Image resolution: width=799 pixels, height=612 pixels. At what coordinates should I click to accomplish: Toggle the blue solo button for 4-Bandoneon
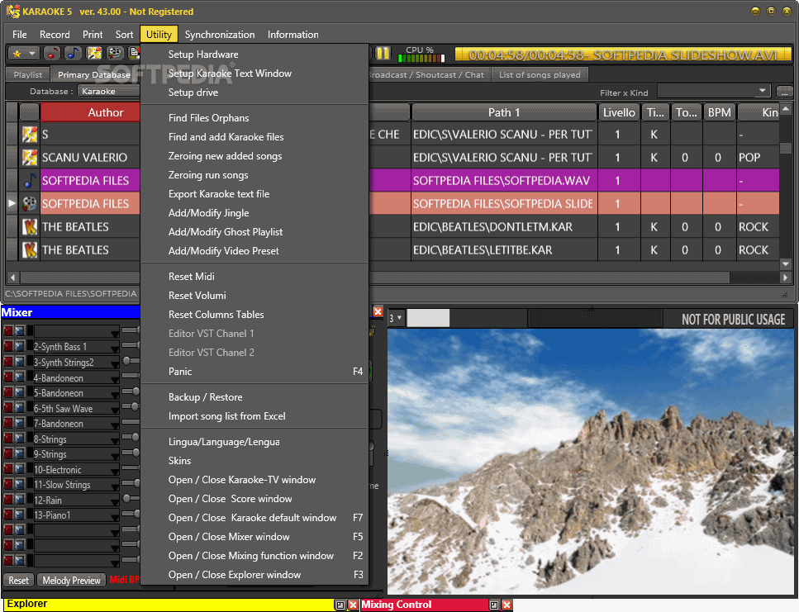click(x=19, y=377)
